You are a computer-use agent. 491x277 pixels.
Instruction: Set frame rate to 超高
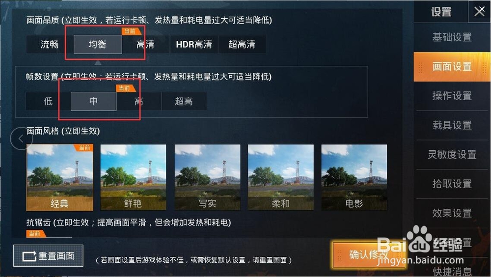pyautogui.click(x=184, y=101)
